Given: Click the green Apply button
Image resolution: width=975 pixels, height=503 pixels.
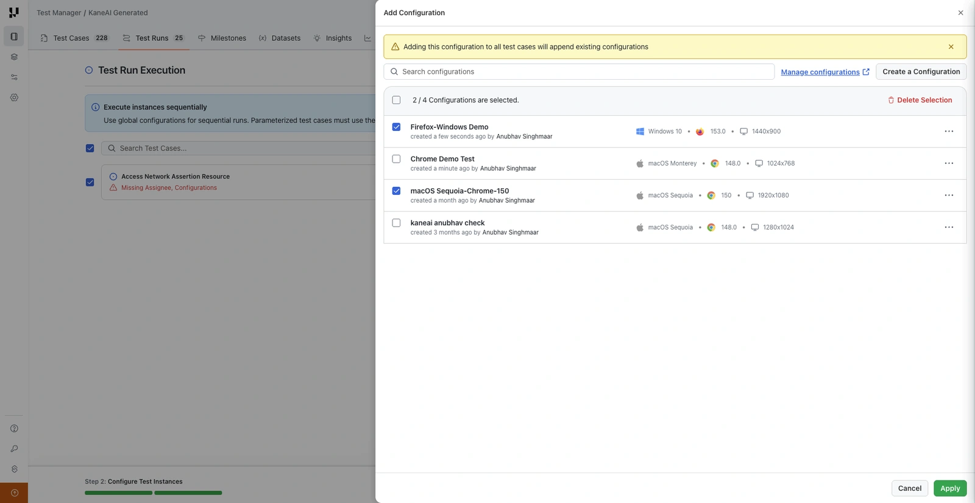Looking at the screenshot, I should (950, 488).
